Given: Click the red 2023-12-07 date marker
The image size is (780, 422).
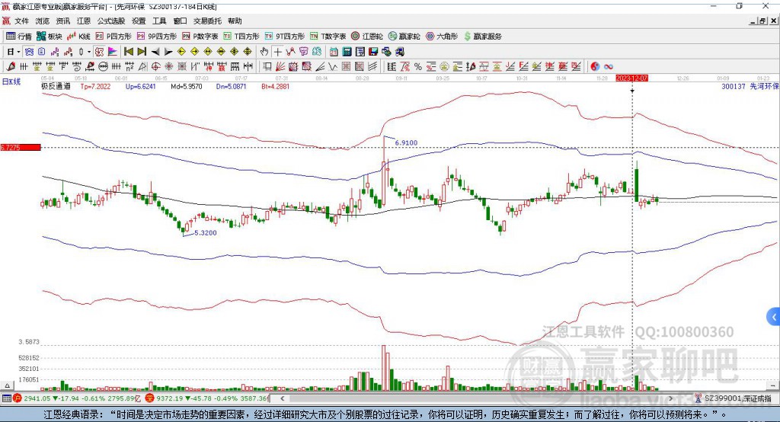Looking at the screenshot, I should click(631, 78).
